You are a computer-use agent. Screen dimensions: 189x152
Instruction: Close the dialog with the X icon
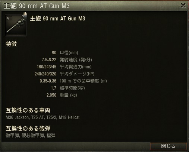coord(183,6)
